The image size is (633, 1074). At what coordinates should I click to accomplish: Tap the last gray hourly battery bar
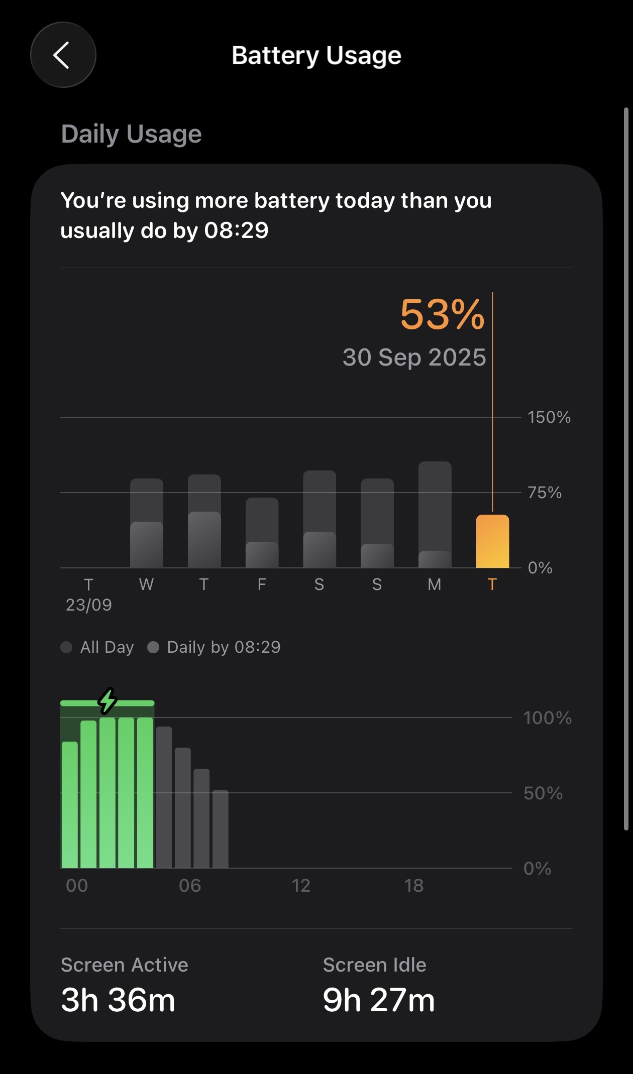221,828
